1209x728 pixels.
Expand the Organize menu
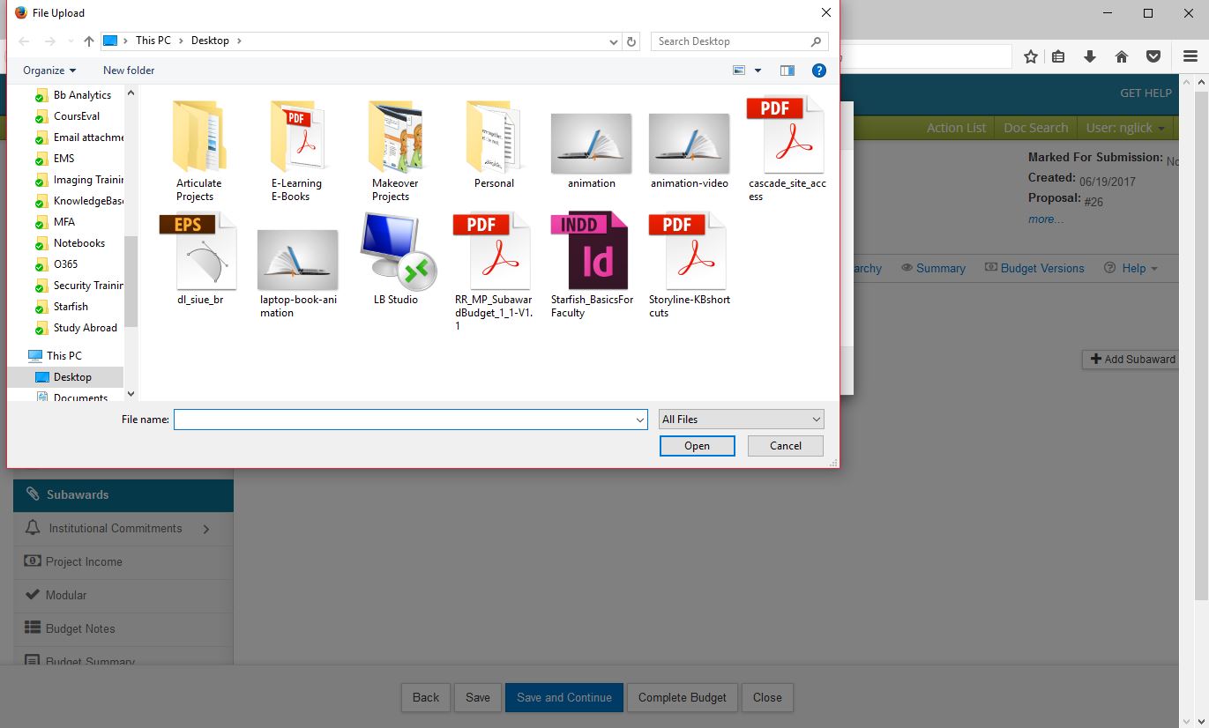click(x=49, y=71)
